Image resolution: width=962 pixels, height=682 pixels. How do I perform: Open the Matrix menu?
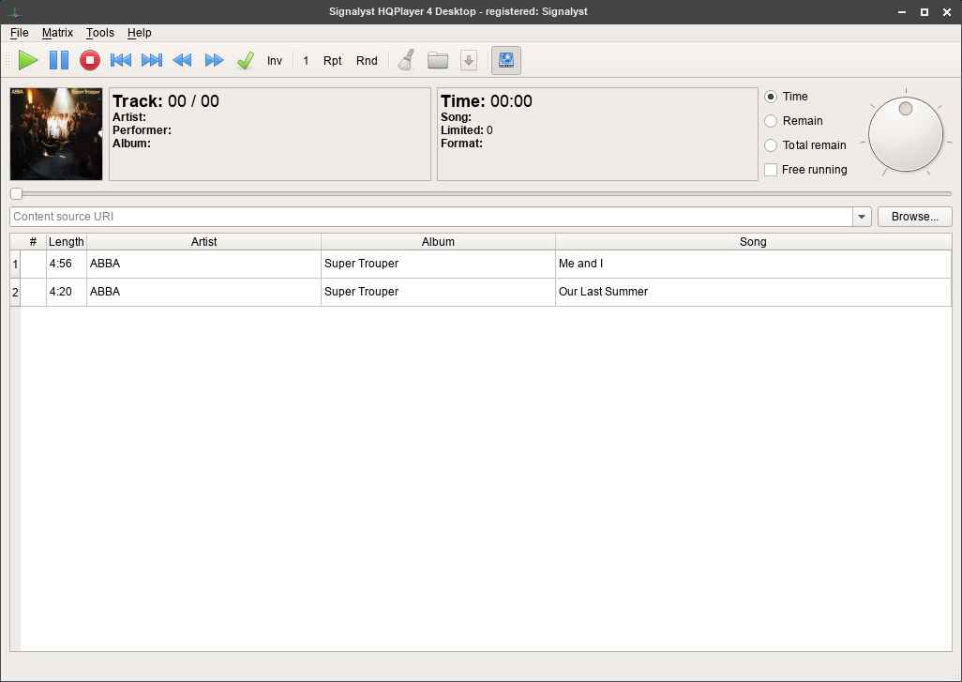coord(57,33)
